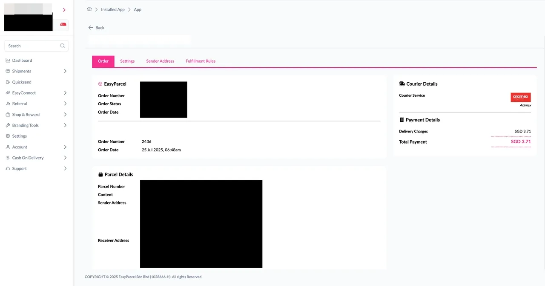Screen dimensions: 545x286
Task: Click the red arrow beside account name
Action: (64, 10)
